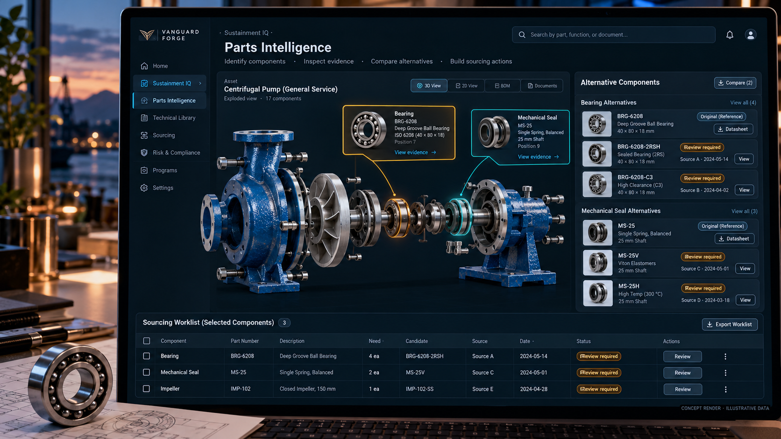Open Sourcing in the sidebar
781x439 pixels.
(170, 135)
